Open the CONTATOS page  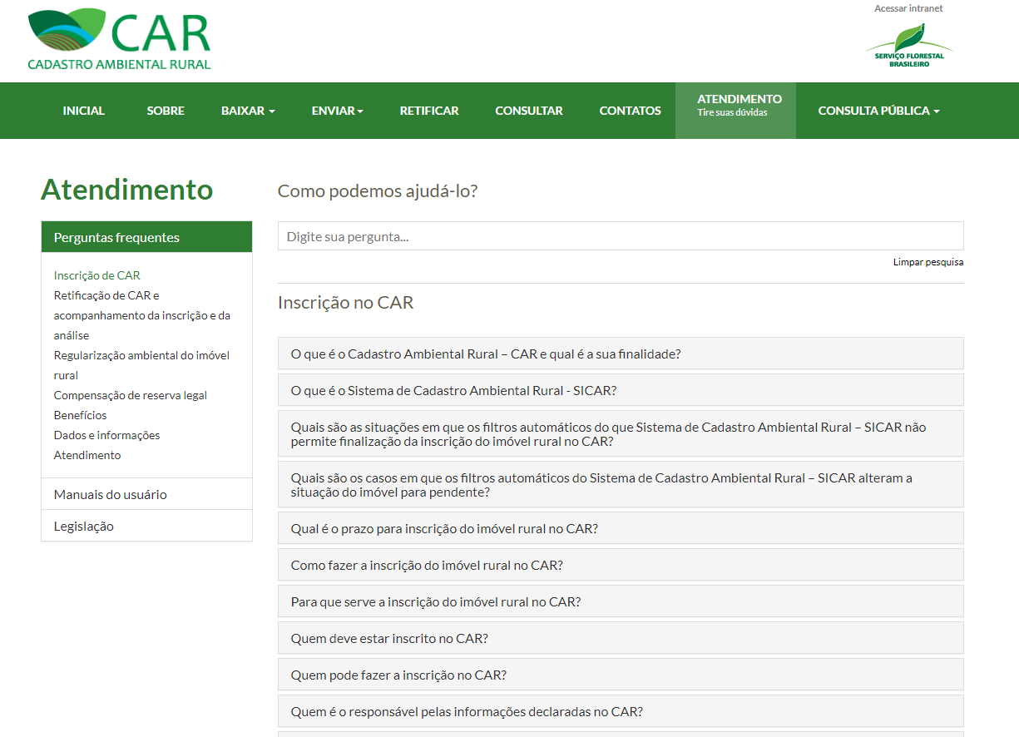[630, 110]
